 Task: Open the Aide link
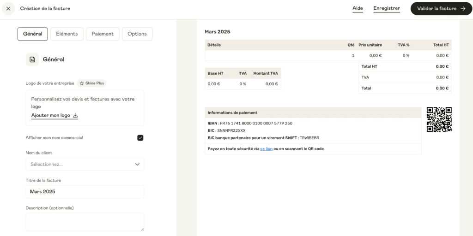(x=358, y=8)
